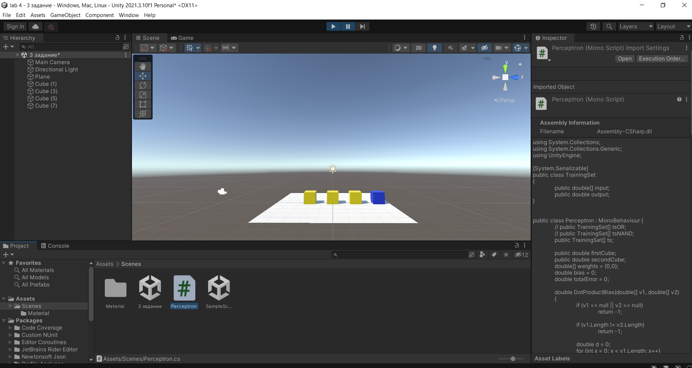Click the favorites star icon in Project
This screenshot has width=692, height=368.
506,255
